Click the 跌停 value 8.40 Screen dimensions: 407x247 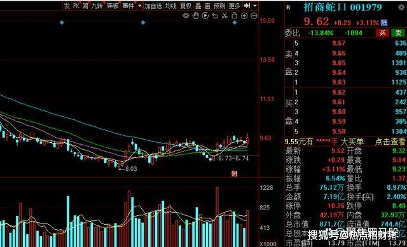pyautogui.click(x=399, y=206)
